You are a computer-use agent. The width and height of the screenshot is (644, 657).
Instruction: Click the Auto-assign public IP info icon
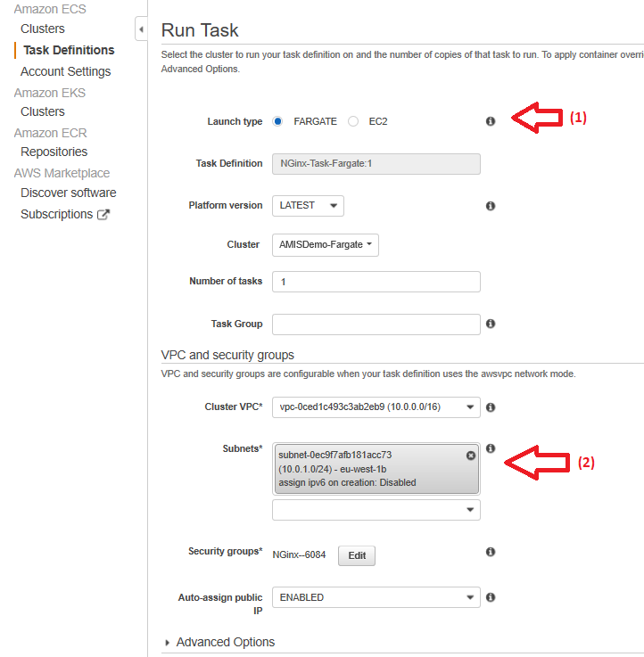click(491, 597)
